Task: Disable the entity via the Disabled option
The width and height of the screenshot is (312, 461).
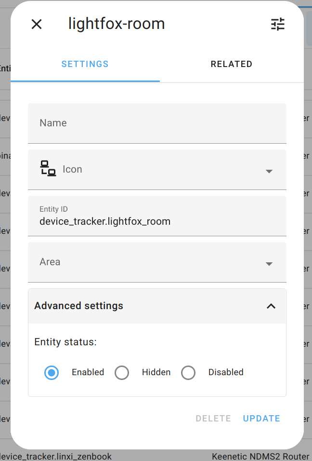Action: (188, 372)
